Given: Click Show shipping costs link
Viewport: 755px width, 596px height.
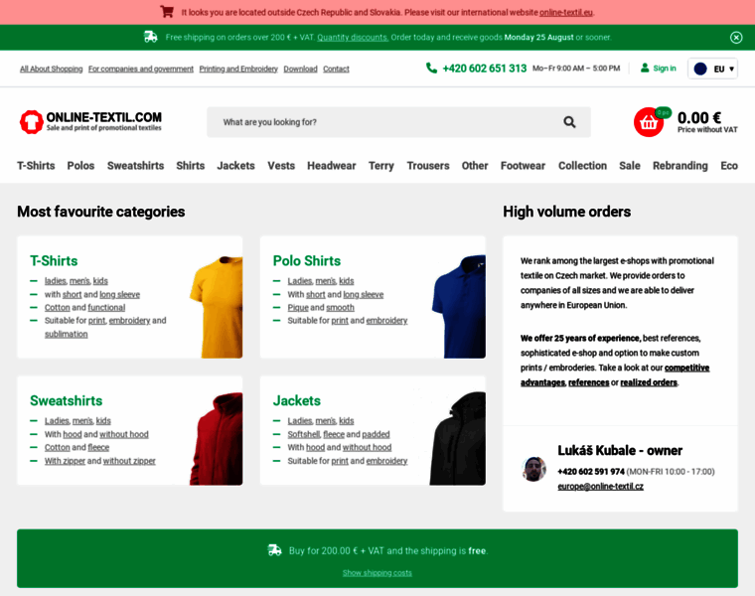Looking at the screenshot, I should 377,573.
